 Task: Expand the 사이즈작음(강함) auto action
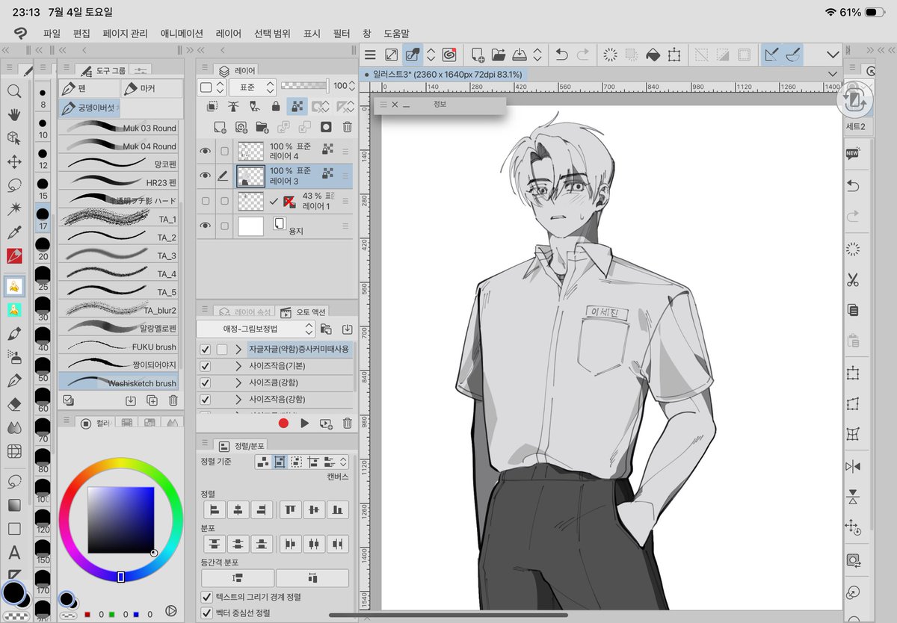pos(238,399)
